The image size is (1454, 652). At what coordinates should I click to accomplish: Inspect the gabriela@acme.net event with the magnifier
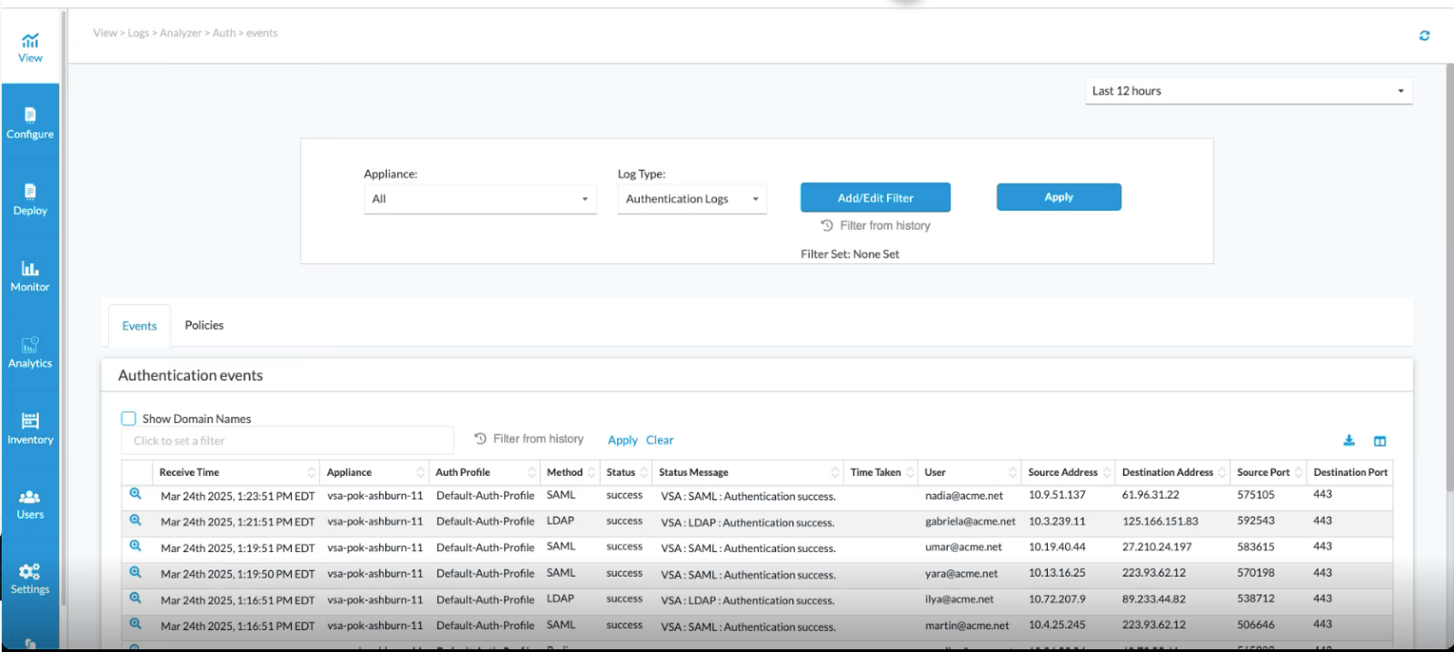pyautogui.click(x=135, y=520)
